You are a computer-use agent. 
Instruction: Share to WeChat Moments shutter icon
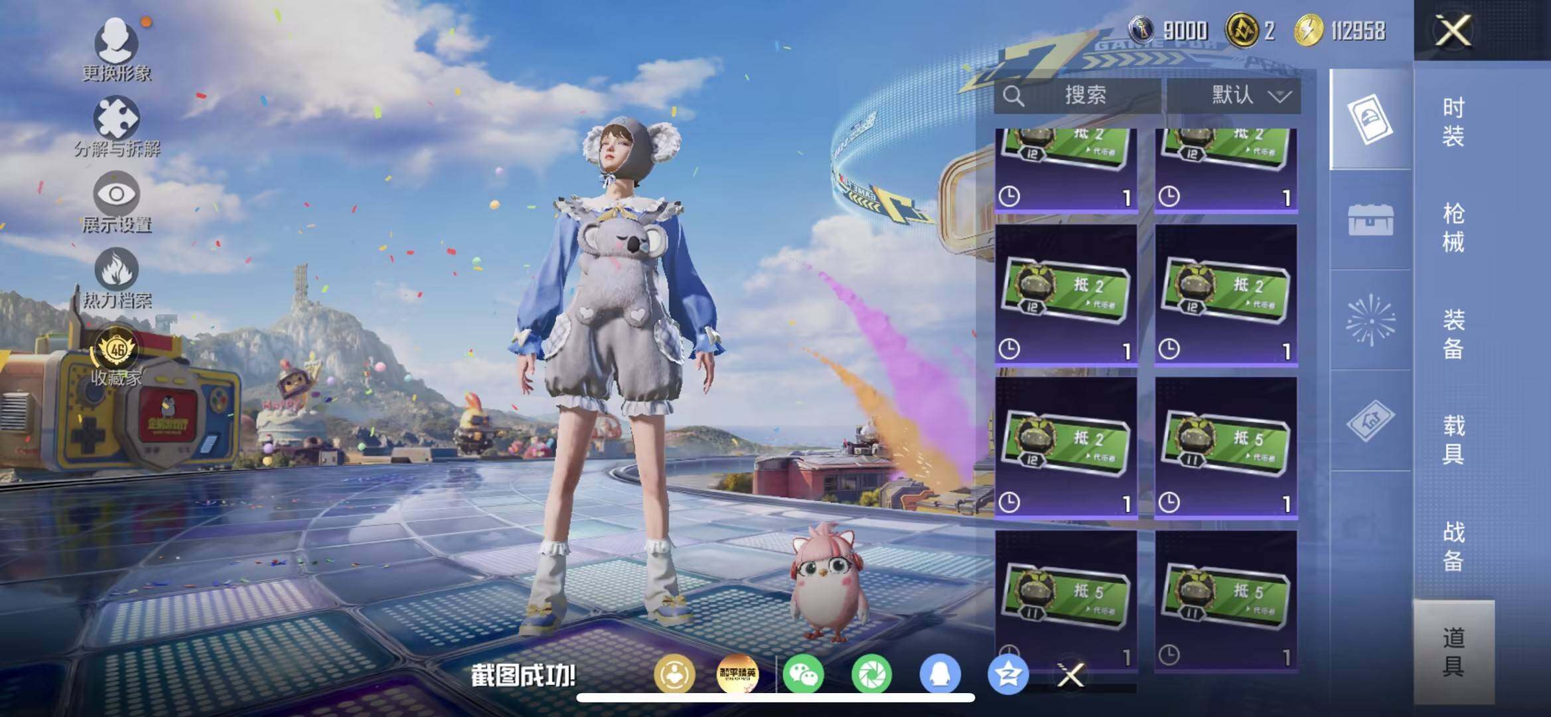(x=871, y=675)
